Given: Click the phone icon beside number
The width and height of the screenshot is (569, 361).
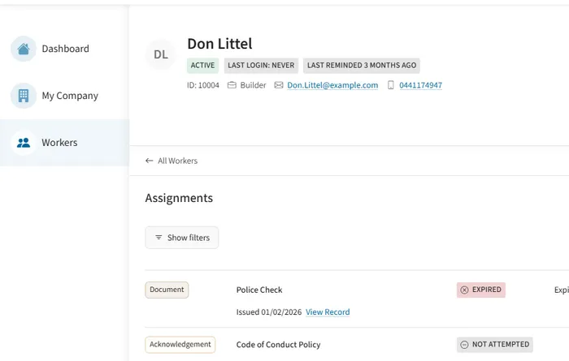Looking at the screenshot, I should [x=391, y=85].
